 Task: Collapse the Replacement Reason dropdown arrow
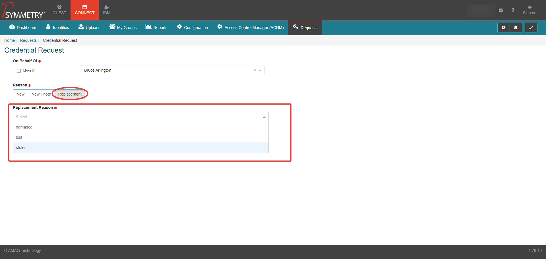click(264, 117)
